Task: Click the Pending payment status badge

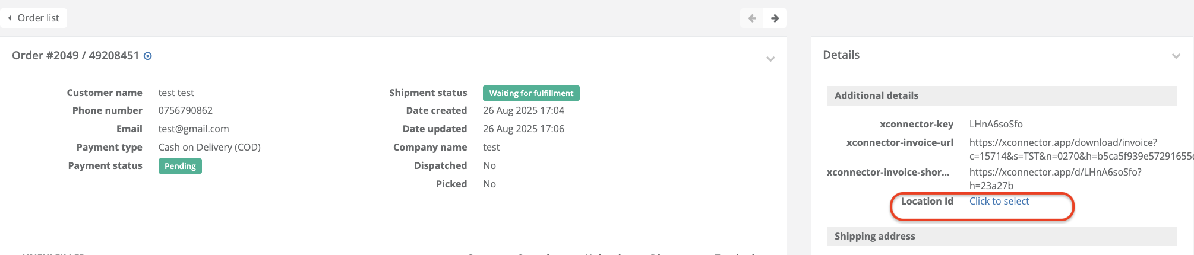Action: (x=180, y=166)
